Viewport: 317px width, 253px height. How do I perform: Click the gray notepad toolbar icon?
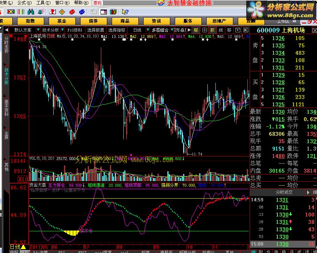click(x=94, y=12)
